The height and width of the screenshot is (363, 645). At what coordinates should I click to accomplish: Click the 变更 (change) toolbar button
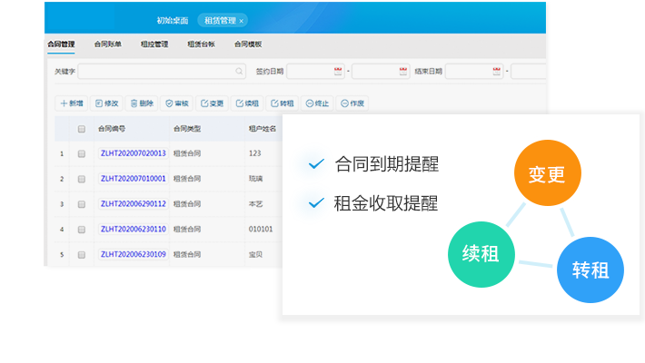pyautogui.click(x=212, y=103)
